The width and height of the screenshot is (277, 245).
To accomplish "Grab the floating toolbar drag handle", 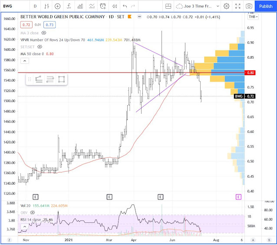I will 30,79.
